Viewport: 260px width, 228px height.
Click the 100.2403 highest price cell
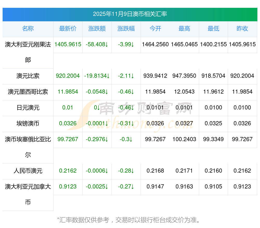(184, 139)
